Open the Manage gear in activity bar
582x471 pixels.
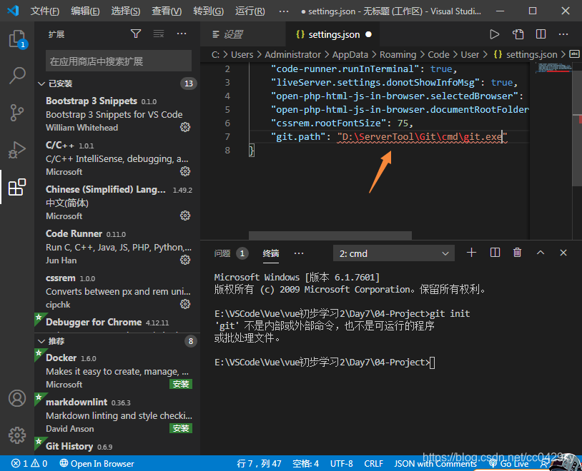pyautogui.click(x=17, y=435)
